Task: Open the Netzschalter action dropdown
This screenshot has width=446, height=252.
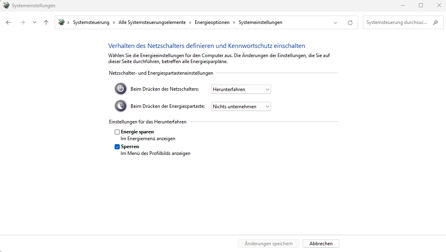Action: [x=241, y=89]
